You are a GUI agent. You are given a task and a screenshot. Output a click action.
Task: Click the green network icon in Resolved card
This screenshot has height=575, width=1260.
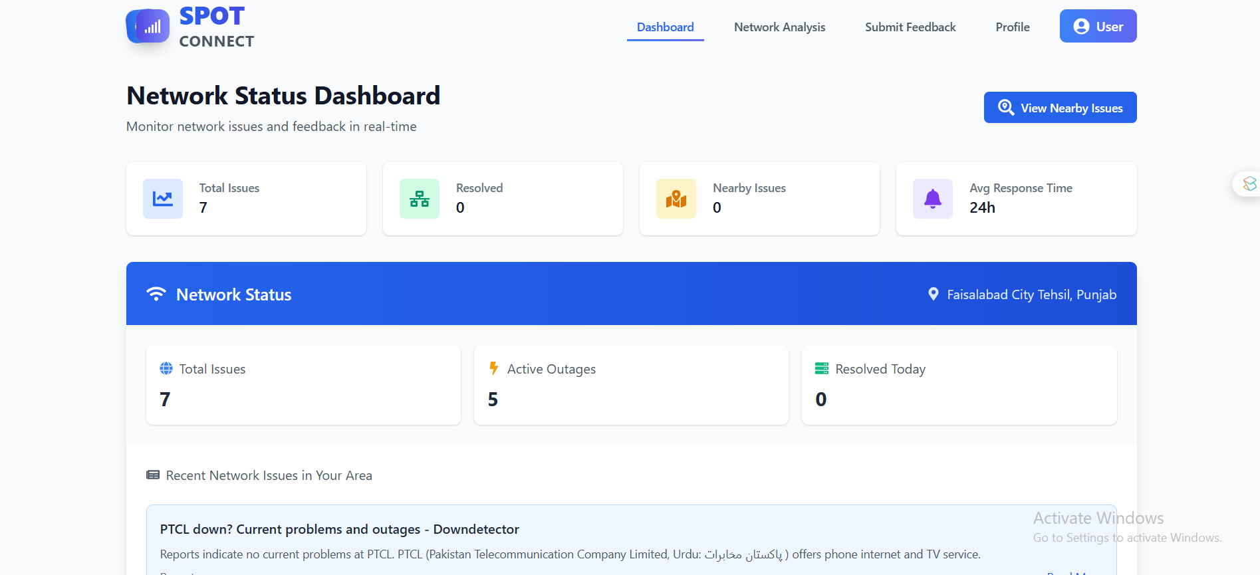(x=420, y=199)
